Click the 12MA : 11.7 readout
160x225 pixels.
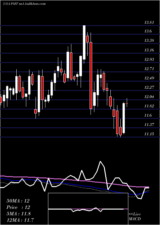(x=20, y=220)
